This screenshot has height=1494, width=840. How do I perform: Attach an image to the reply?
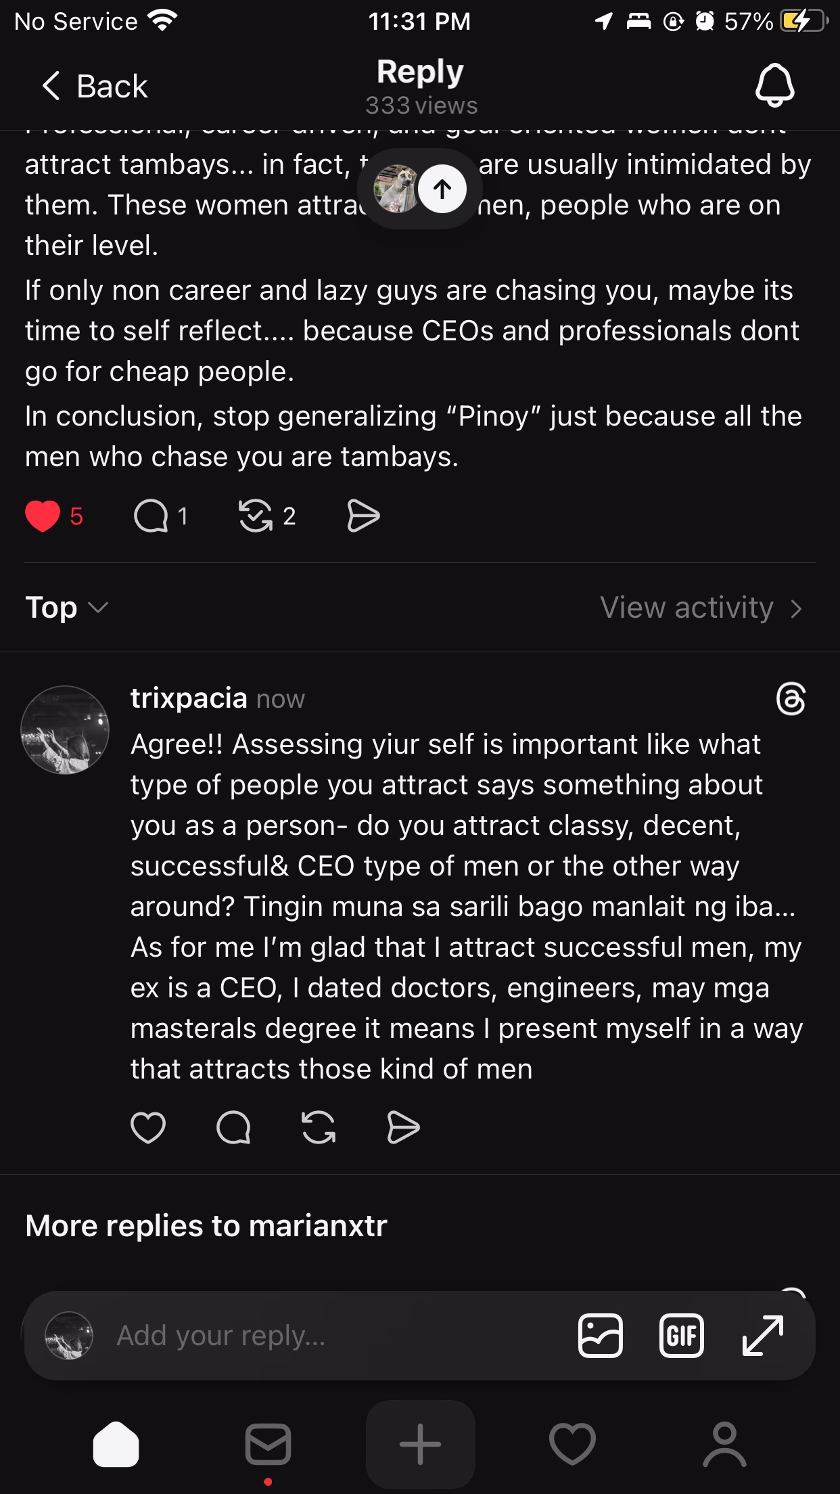click(600, 1335)
